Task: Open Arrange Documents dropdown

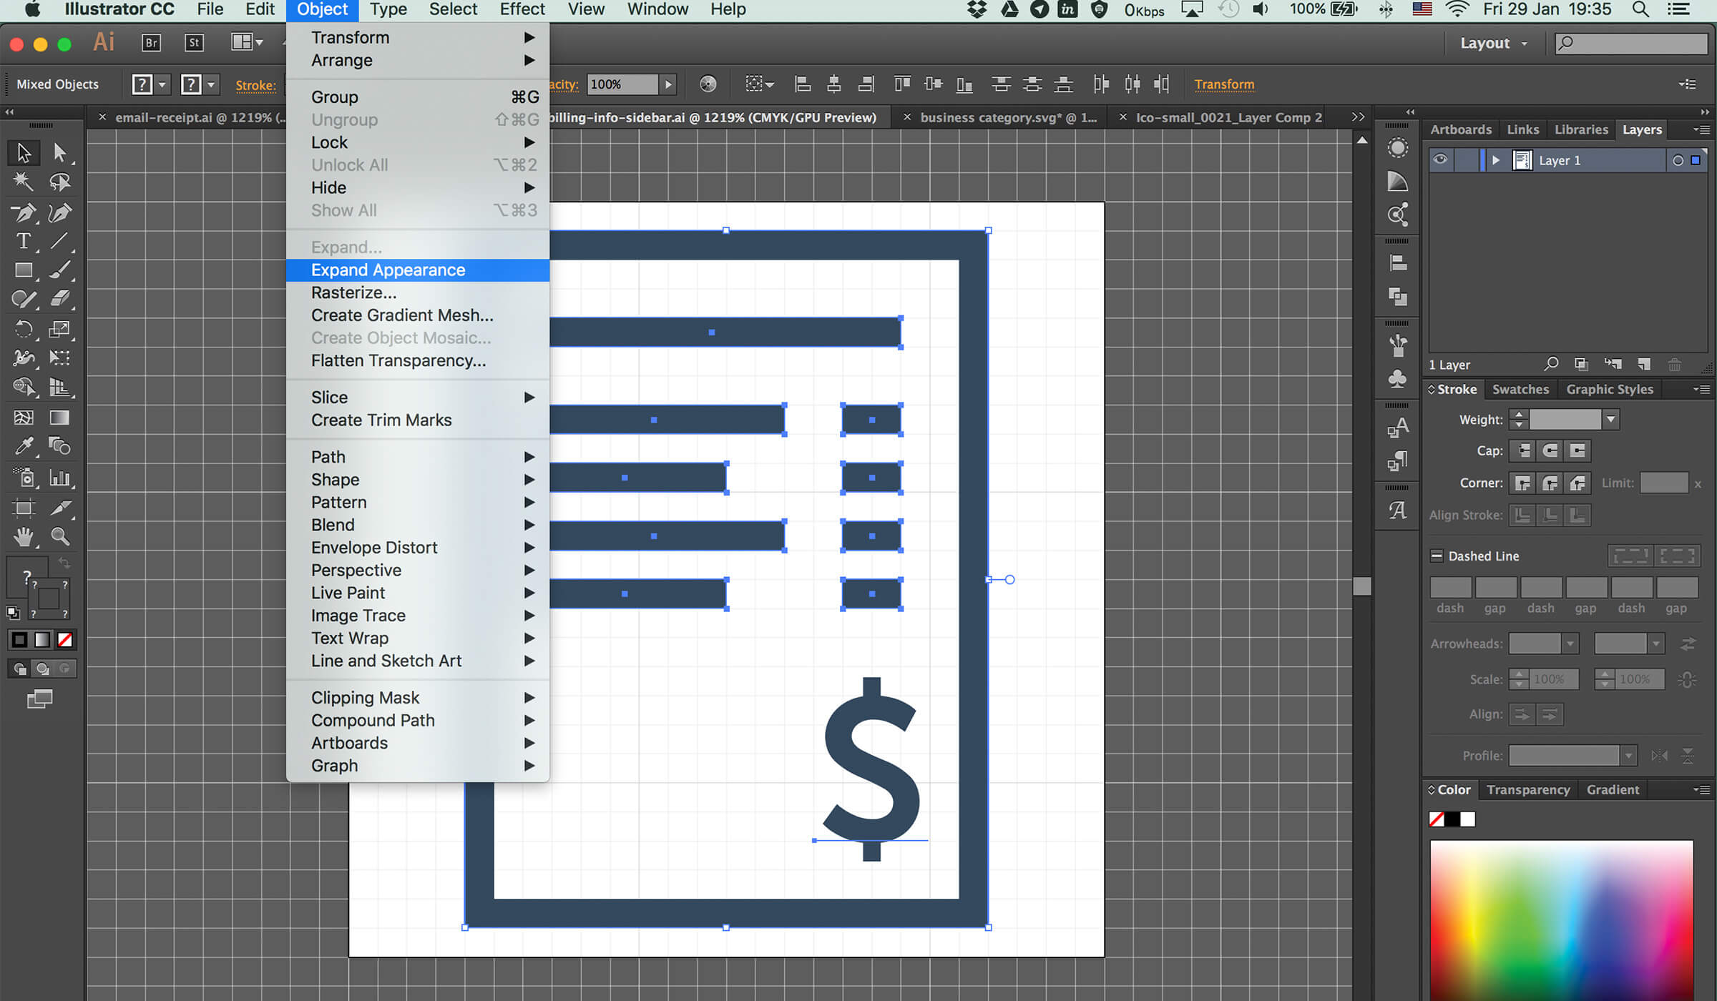Action: tap(247, 42)
